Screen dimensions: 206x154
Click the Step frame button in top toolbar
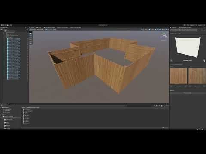pyautogui.click(x=106, y=25)
